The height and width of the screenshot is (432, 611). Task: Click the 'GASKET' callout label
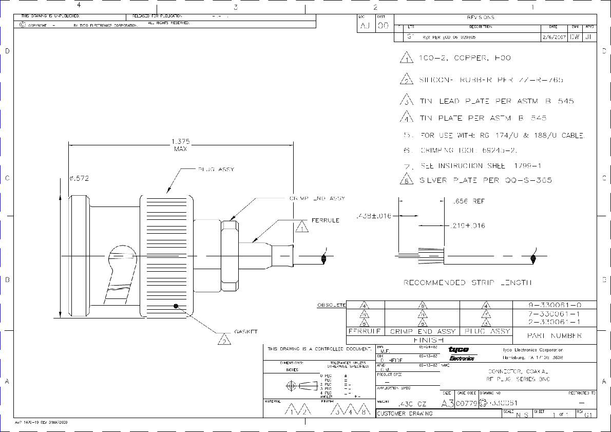click(246, 331)
